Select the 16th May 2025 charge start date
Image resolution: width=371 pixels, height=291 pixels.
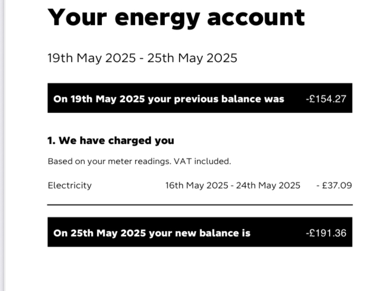click(x=197, y=185)
